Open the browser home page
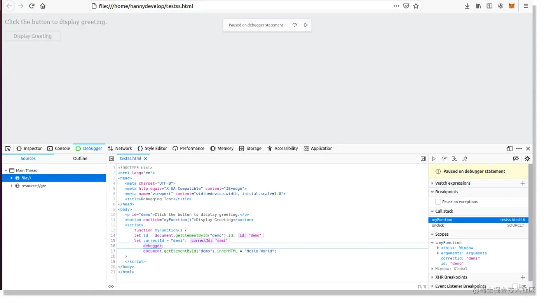The width and height of the screenshot is (544, 303). (43, 6)
